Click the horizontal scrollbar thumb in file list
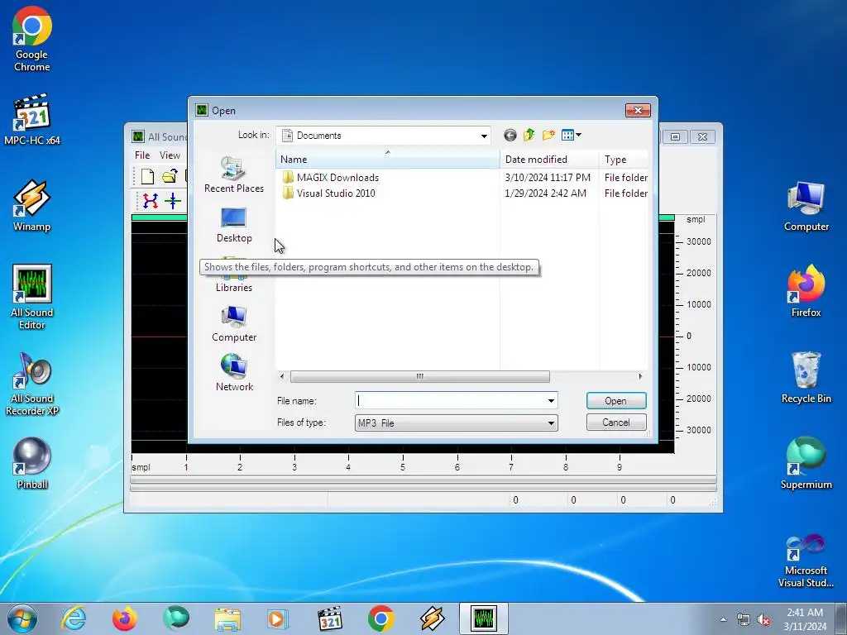Screen dimensions: 847x635 [419, 376]
